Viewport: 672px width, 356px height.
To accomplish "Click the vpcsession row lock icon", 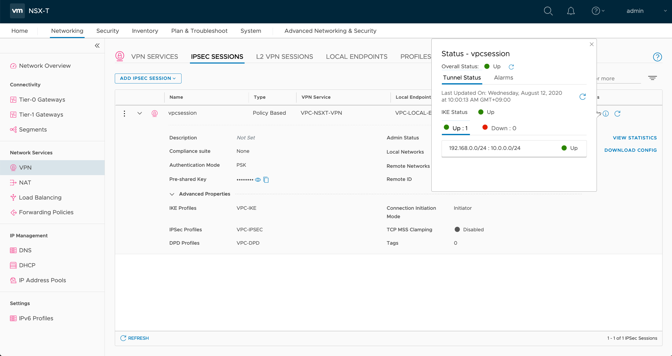I will coord(155,113).
